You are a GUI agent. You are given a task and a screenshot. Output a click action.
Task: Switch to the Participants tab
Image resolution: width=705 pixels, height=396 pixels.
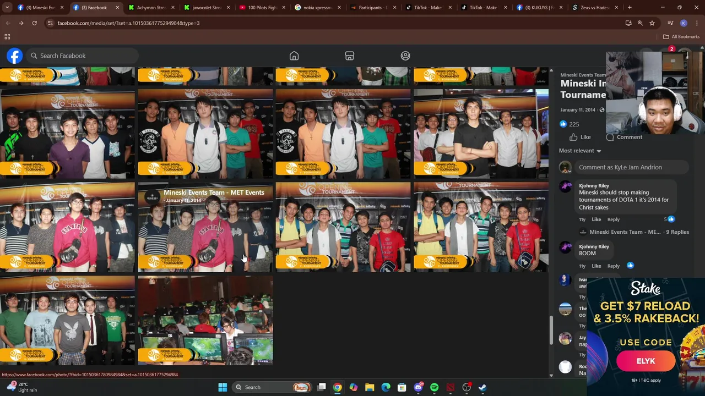click(x=373, y=8)
